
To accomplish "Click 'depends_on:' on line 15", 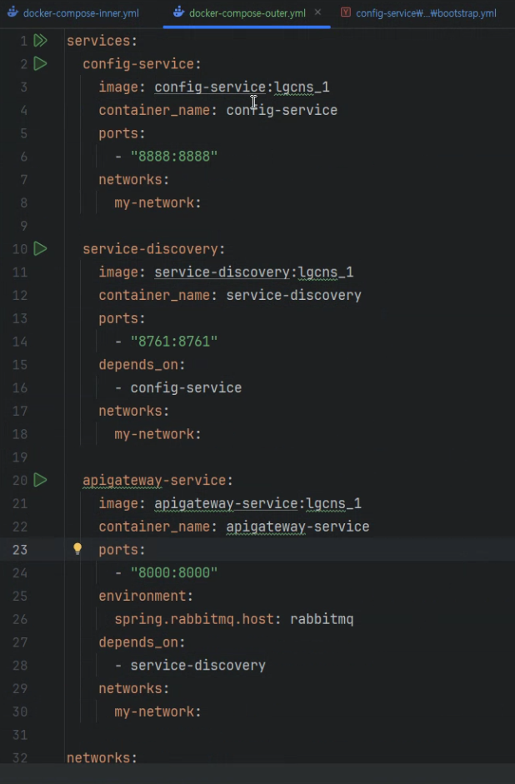I will 142,364.
